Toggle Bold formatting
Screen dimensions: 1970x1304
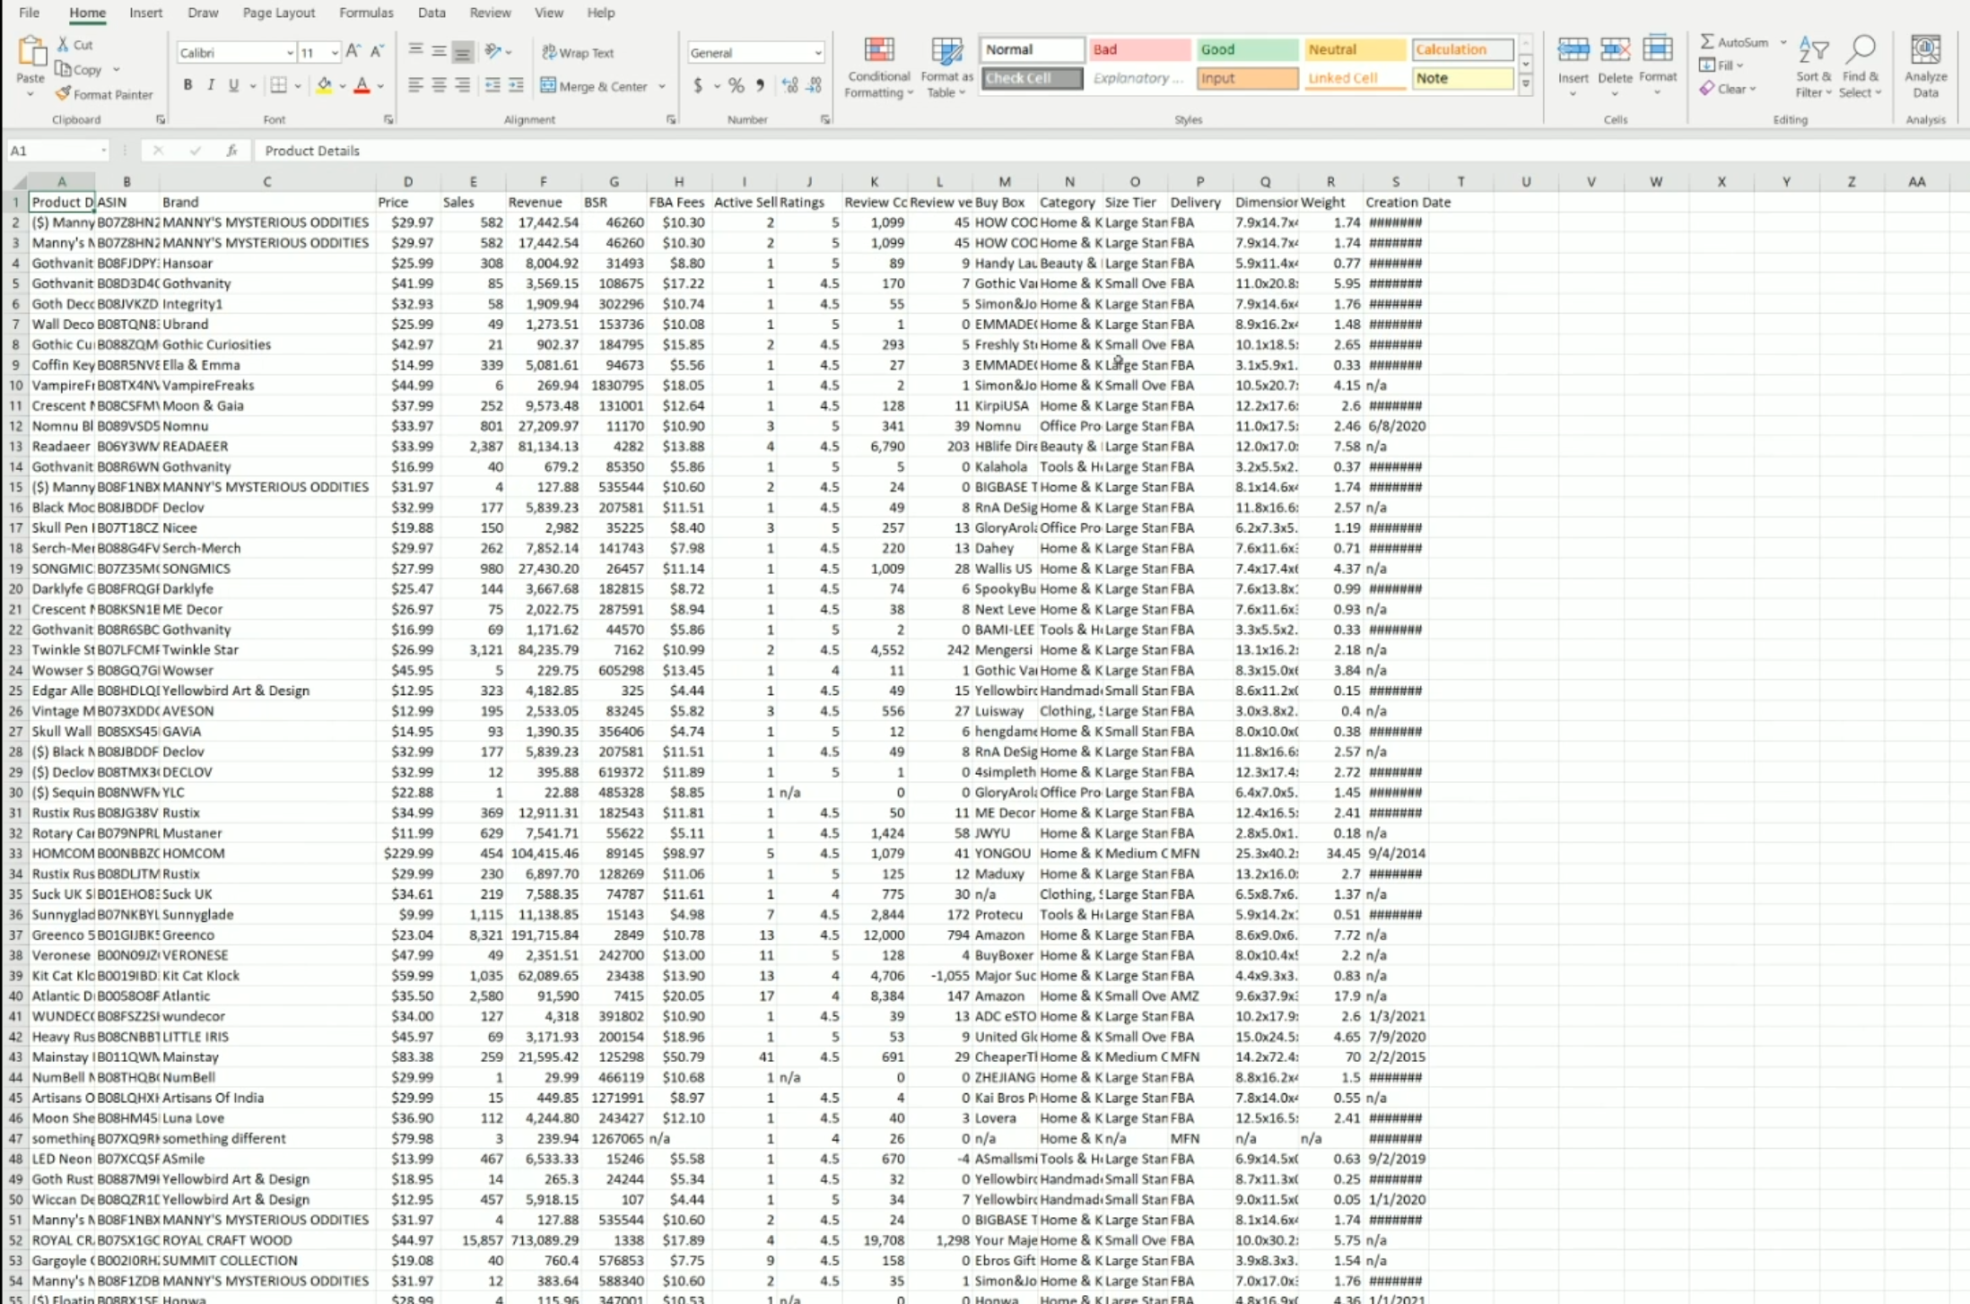[187, 85]
